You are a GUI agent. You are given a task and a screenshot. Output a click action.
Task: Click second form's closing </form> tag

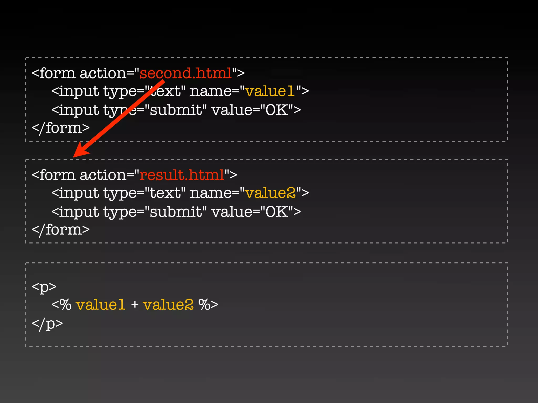[x=61, y=230]
